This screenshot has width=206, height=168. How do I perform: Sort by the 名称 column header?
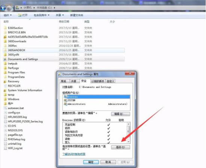[x=6, y=22]
